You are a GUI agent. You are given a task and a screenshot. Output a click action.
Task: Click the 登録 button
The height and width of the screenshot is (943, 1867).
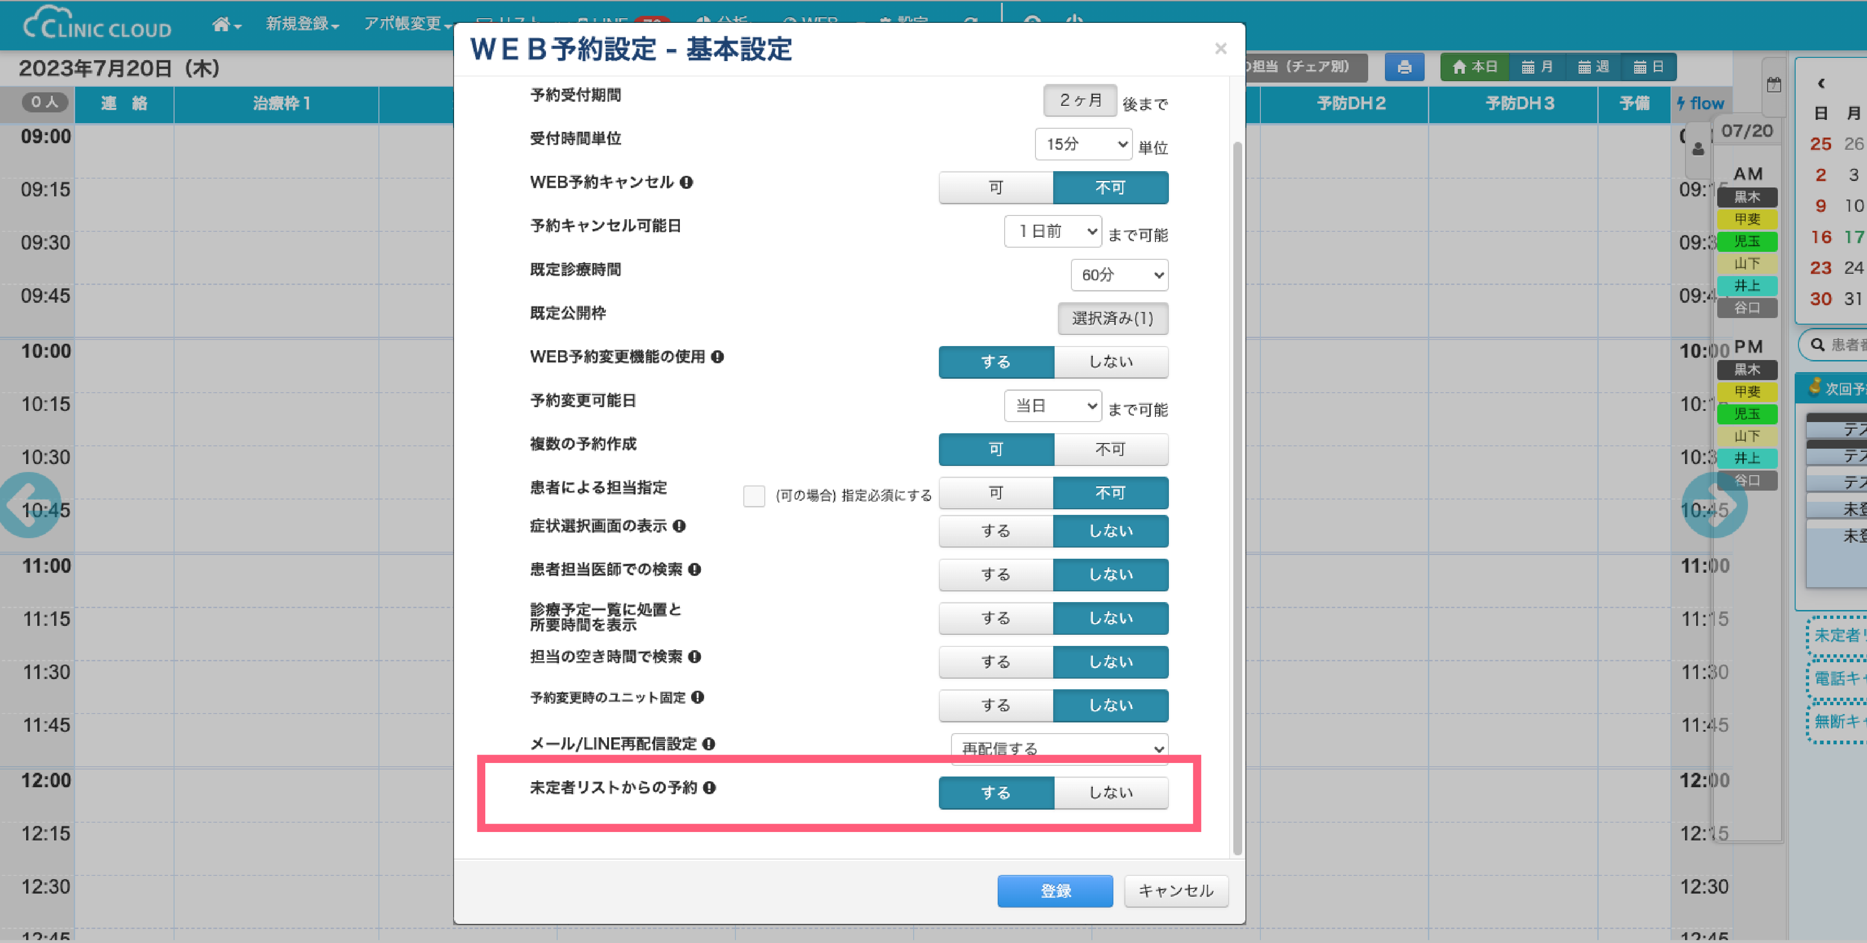point(1055,892)
